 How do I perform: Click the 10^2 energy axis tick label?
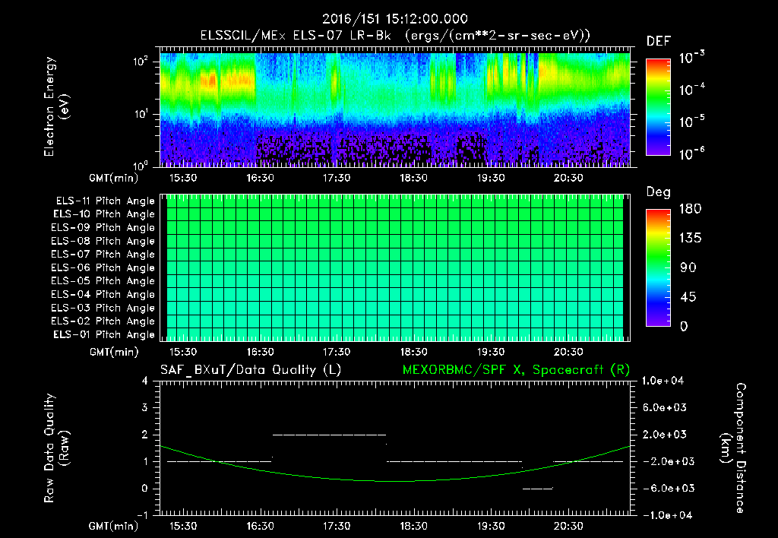pos(141,62)
